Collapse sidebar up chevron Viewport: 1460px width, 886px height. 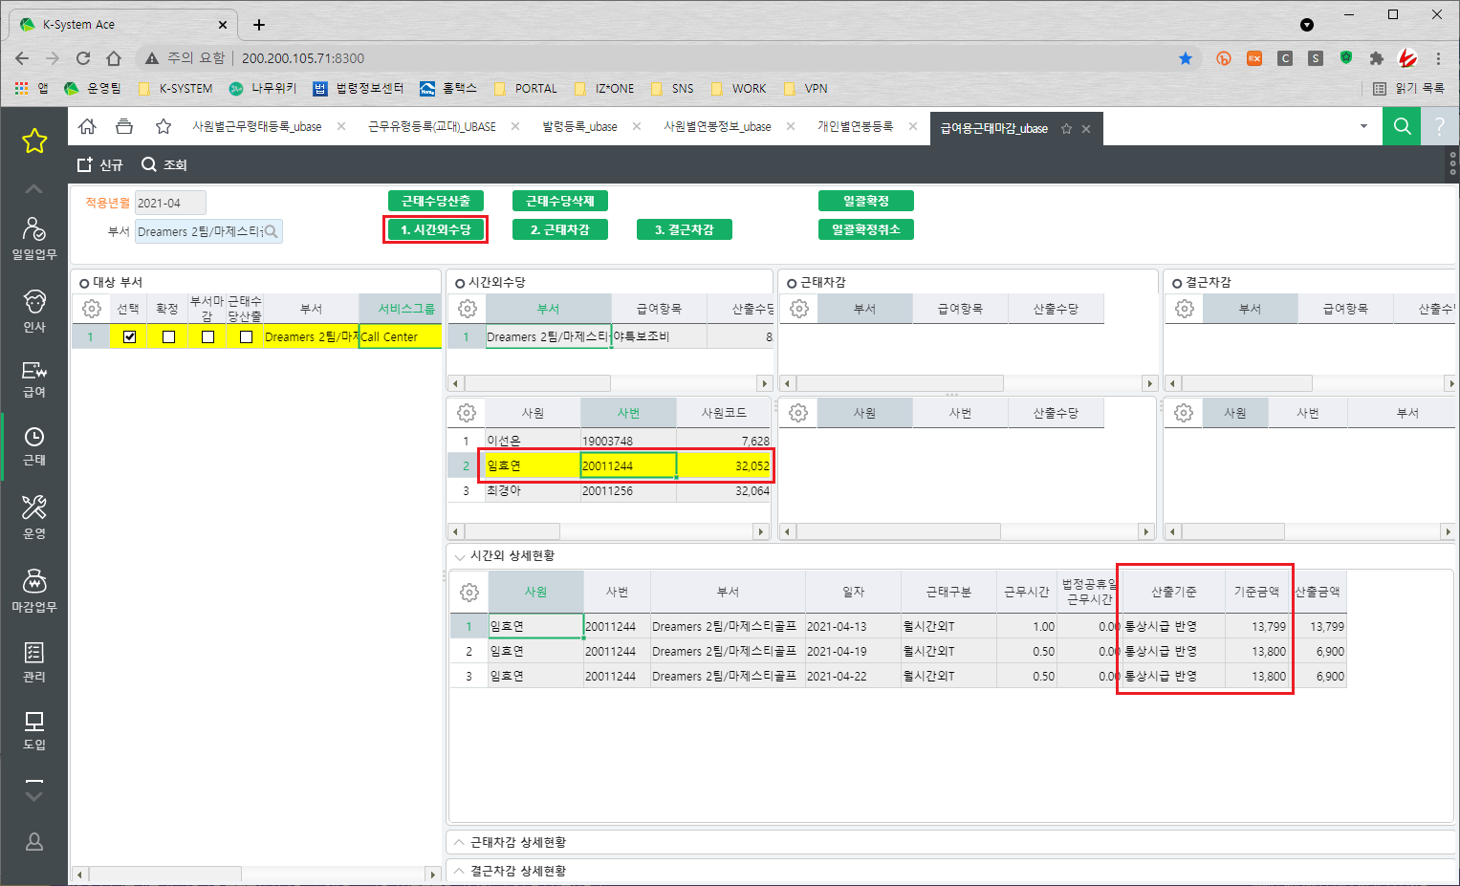tap(34, 188)
